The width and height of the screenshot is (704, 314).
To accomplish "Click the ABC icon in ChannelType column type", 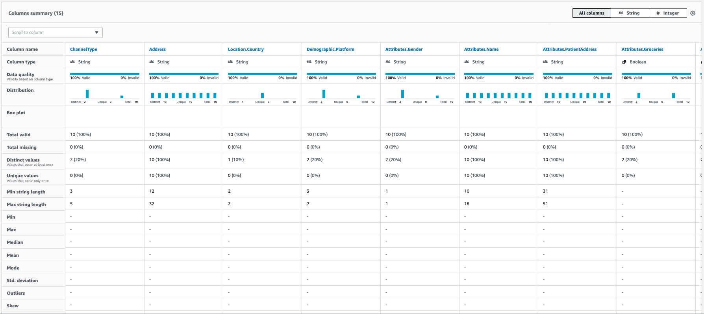I will [x=72, y=62].
